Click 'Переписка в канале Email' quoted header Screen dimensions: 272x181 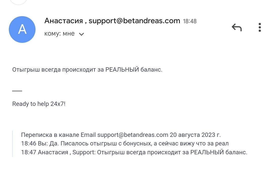(58, 135)
